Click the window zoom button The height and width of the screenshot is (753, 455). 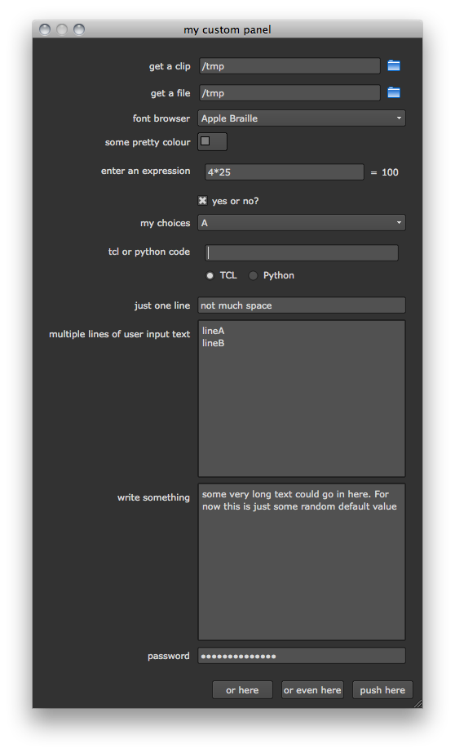tap(79, 29)
